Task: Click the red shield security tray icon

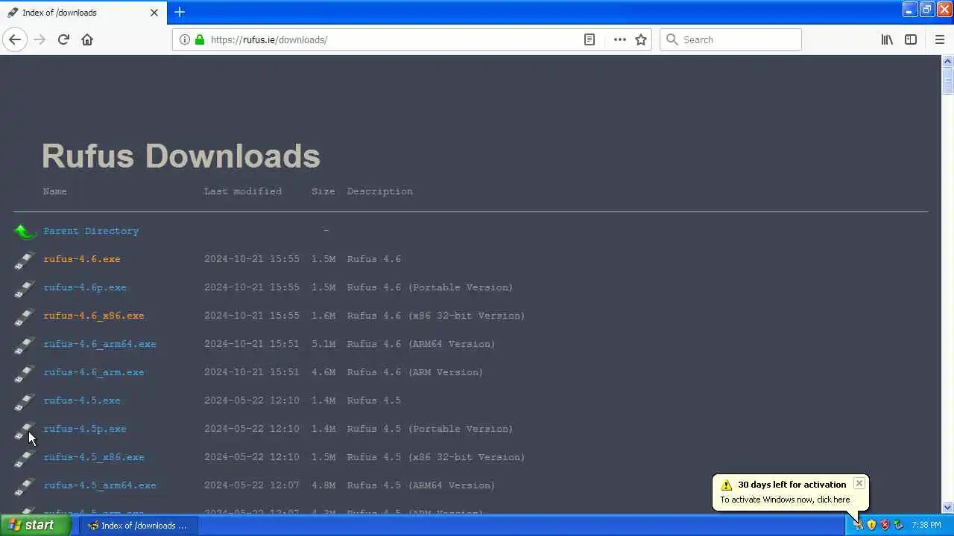Action: click(885, 525)
